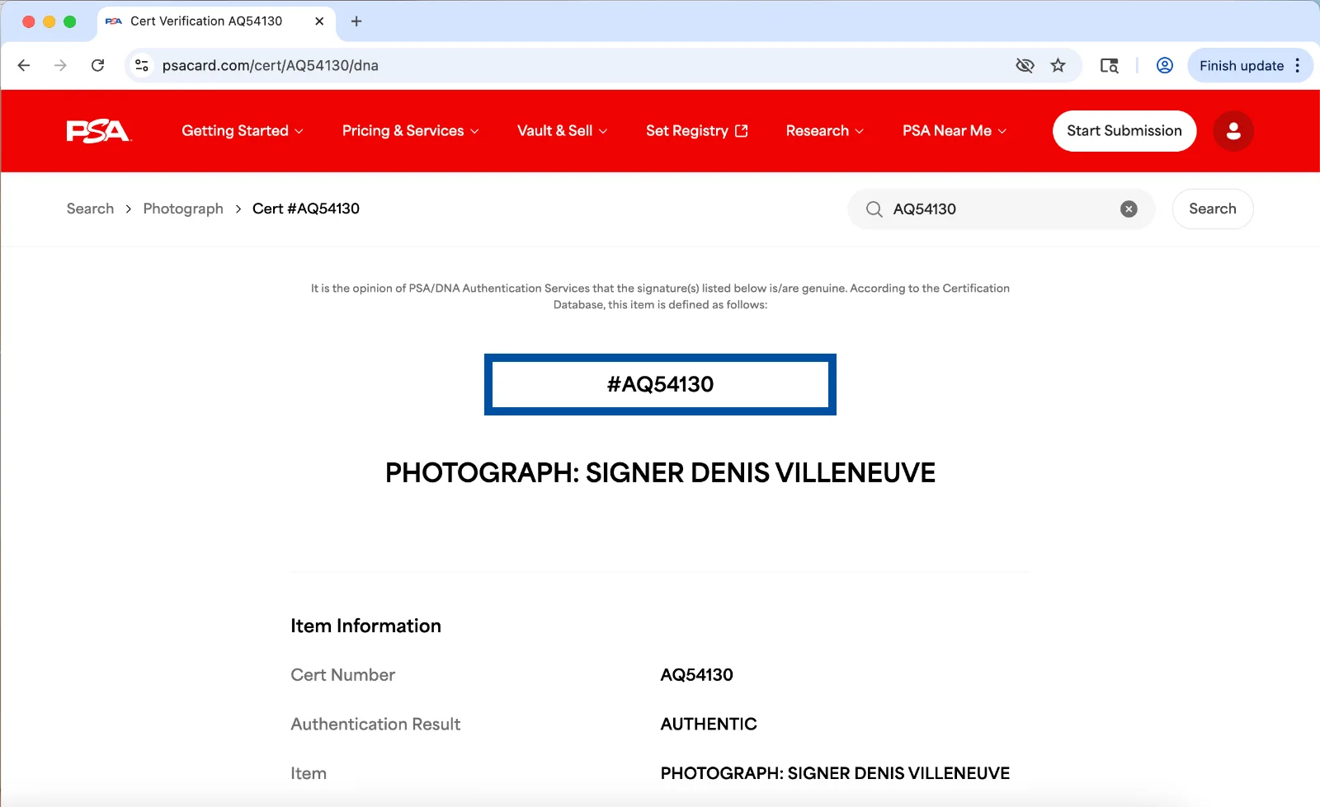Expand the Vault & Sell dropdown
Image resolution: width=1320 pixels, height=807 pixels.
click(563, 131)
